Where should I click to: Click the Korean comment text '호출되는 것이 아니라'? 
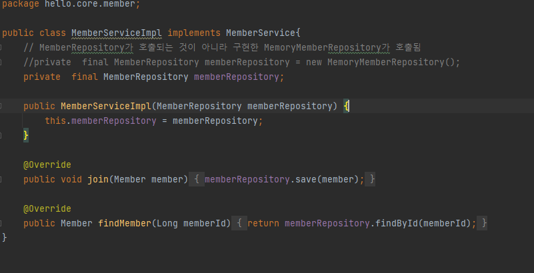[x=183, y=47]
